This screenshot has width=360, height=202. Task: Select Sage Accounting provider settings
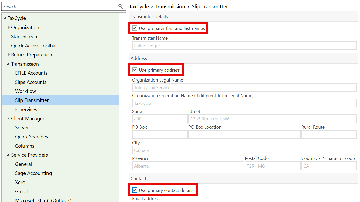point(33,173)
